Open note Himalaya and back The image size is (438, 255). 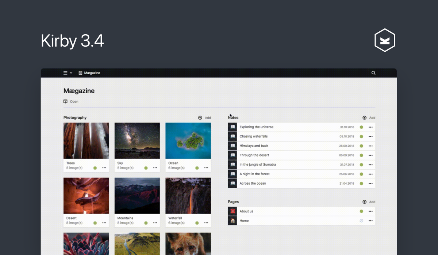pyautogui.click(x=301, y=146)
